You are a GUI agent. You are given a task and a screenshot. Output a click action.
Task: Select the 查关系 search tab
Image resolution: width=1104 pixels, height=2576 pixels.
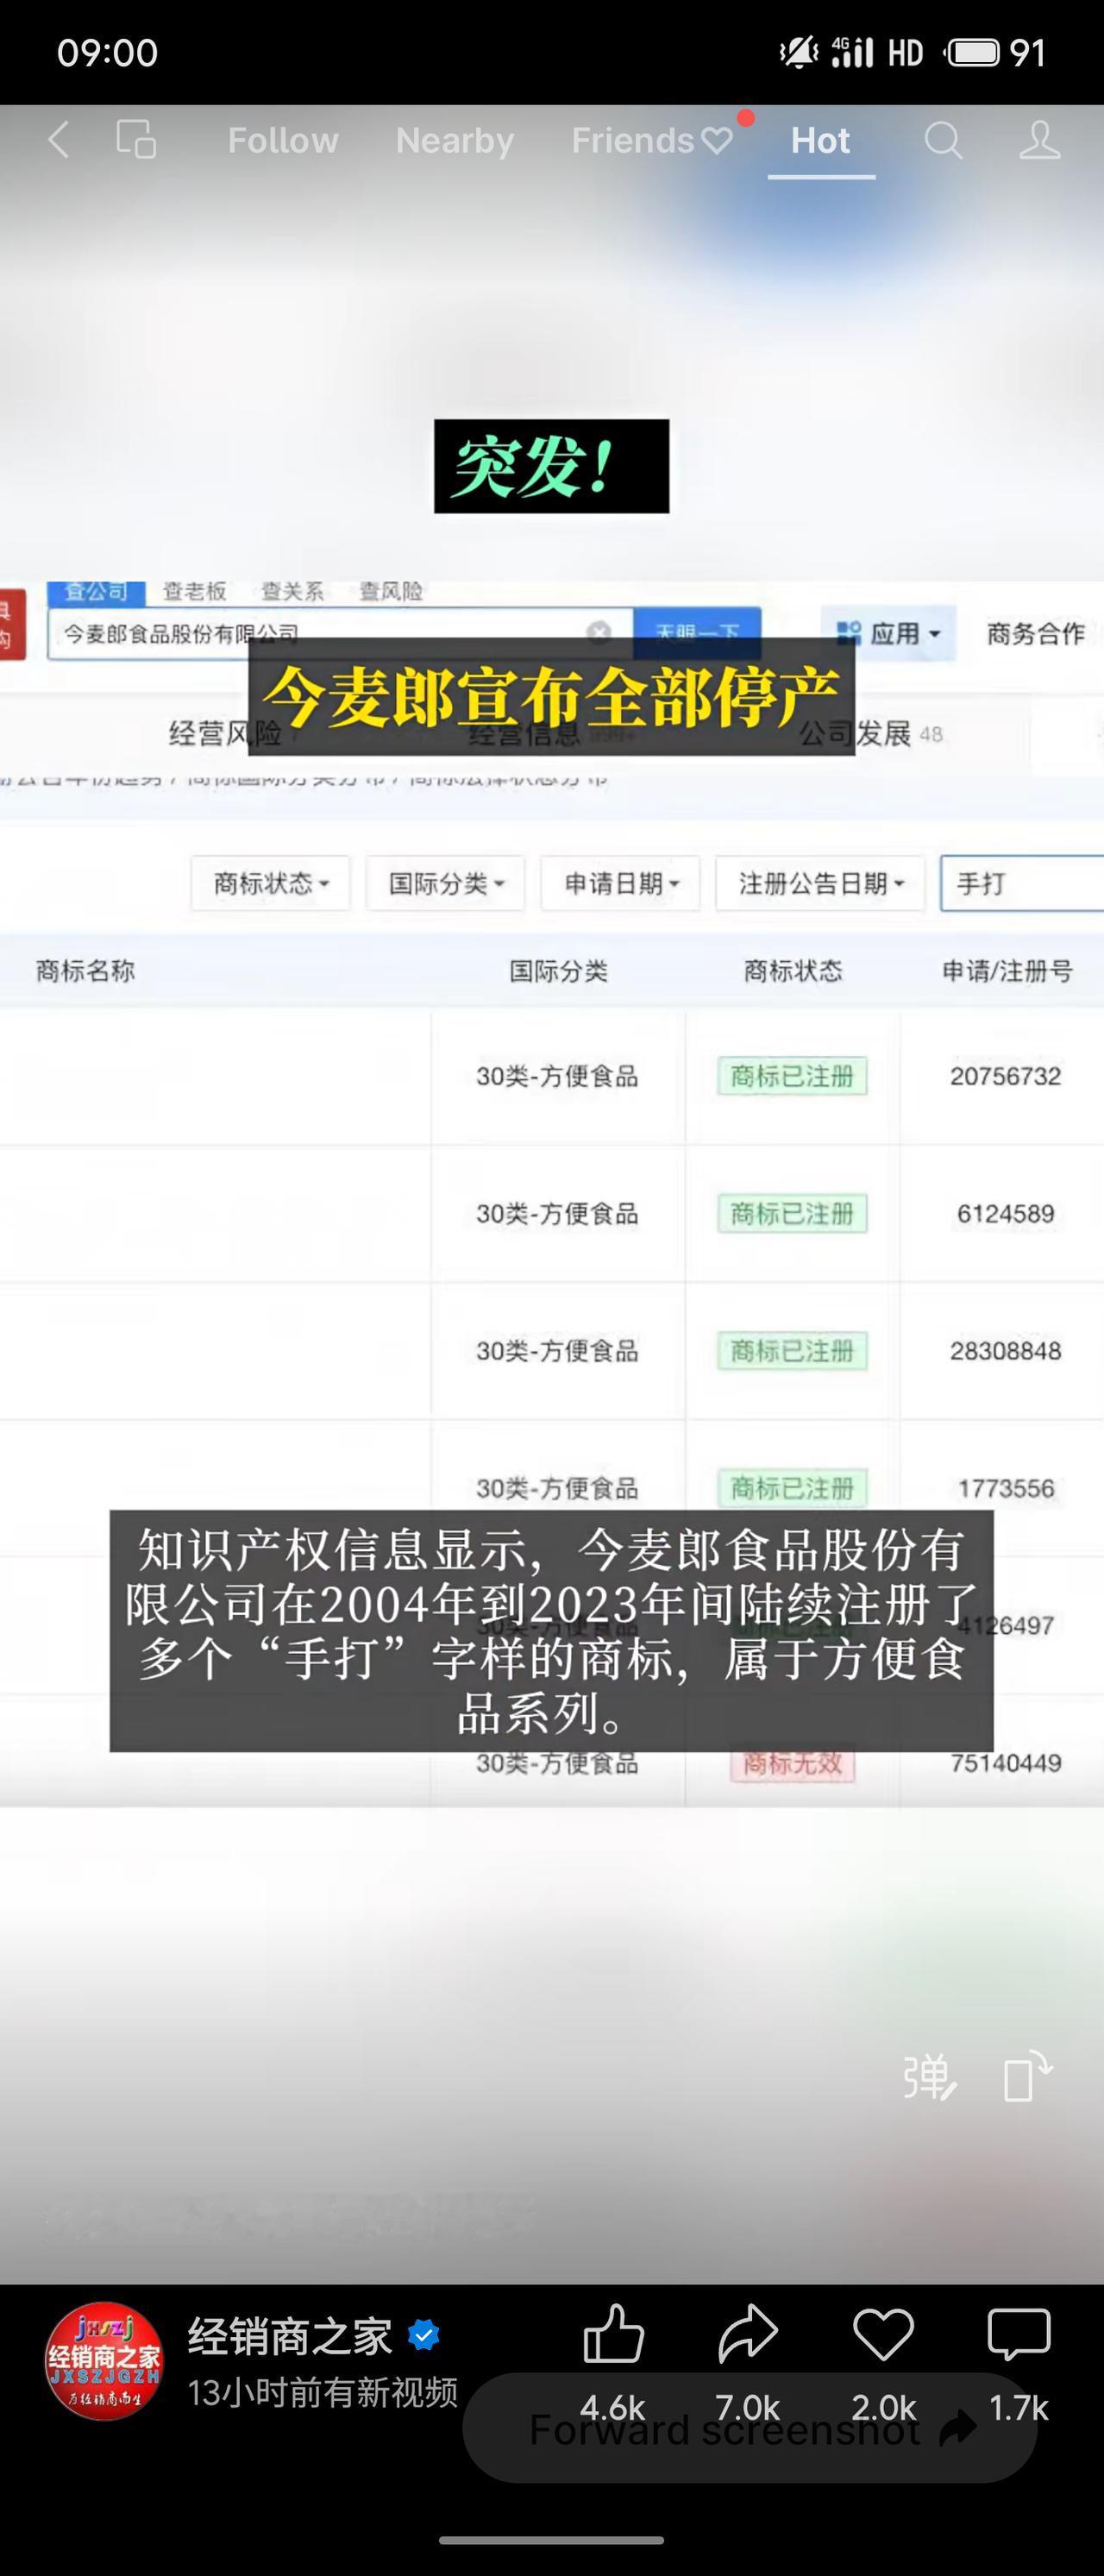click(292, 591)
